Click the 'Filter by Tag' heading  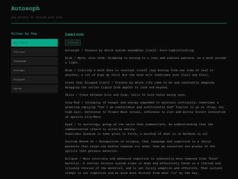24,34
